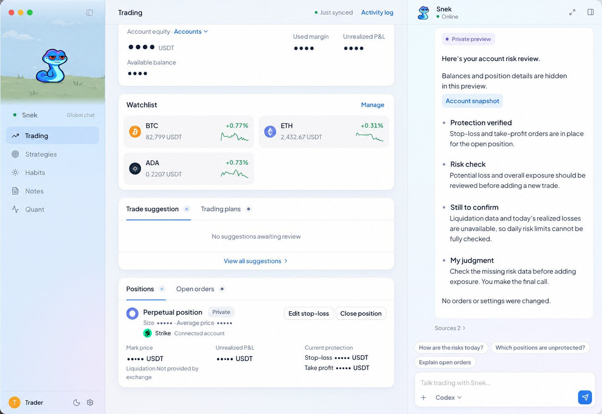Click the Used margin label
The image size is (602, 414).
[x=311, y=37]
